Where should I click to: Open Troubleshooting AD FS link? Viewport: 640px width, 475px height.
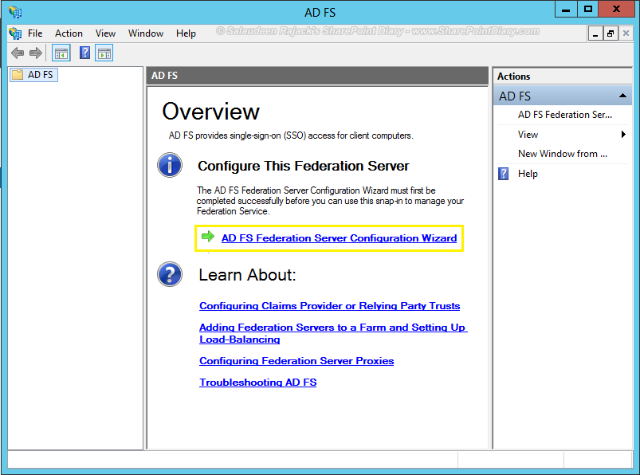pos(258,383)
